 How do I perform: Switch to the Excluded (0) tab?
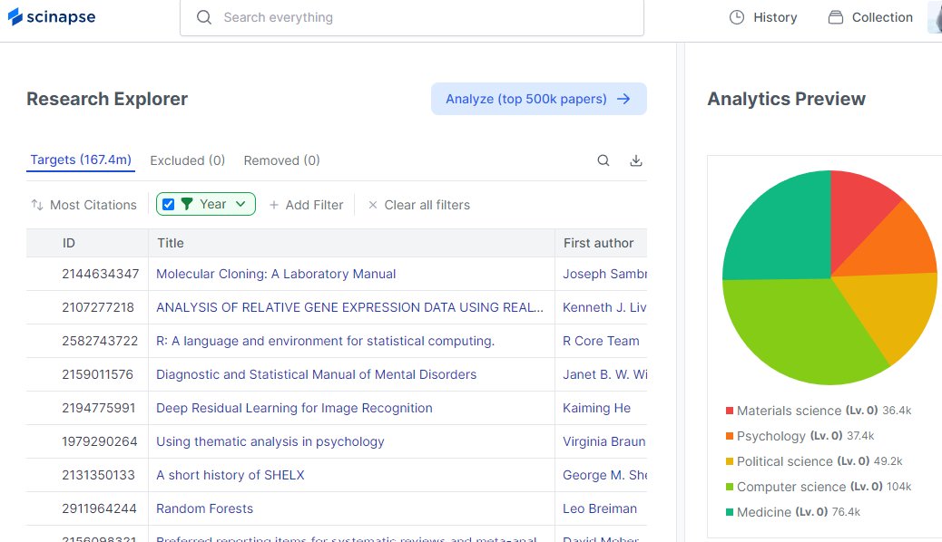[x=188, y=160]
